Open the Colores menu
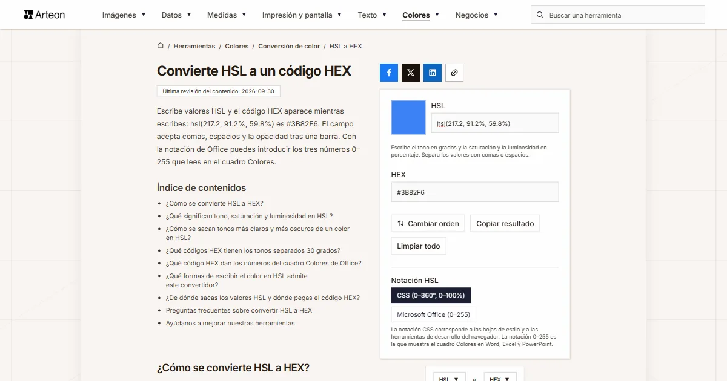This screenshot has height=381, width=727. pos(421,15)
